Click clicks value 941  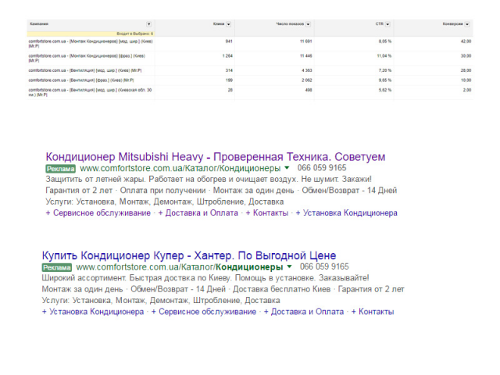click(x=229, y=41)
